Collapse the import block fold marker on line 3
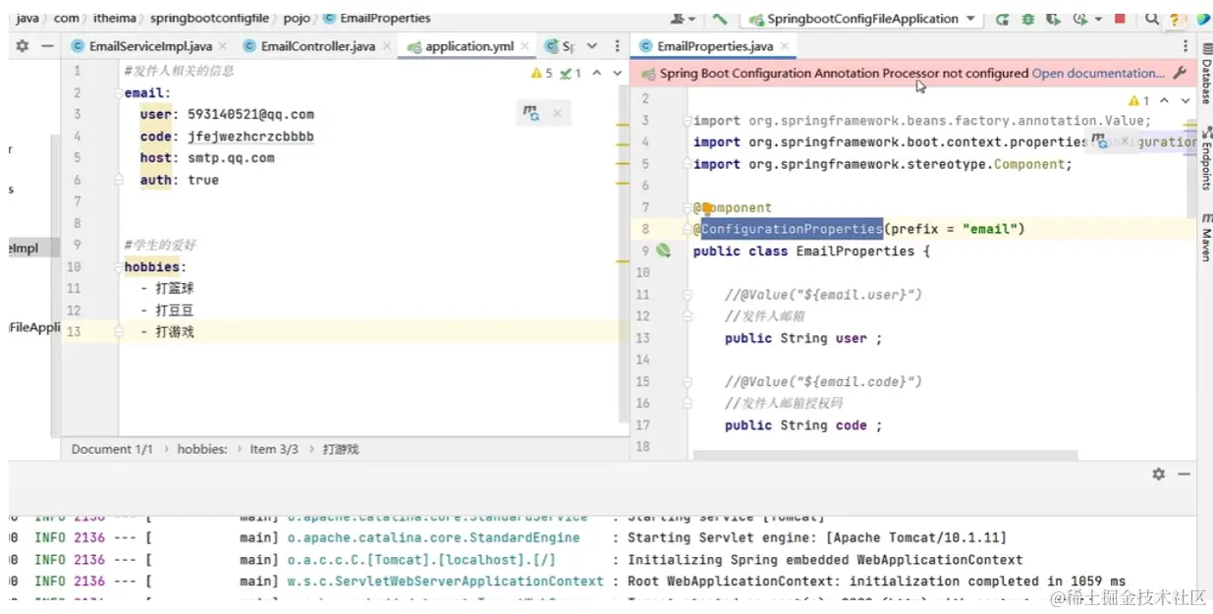Screen dimensions: 1213x614 (x=688, y=121)
